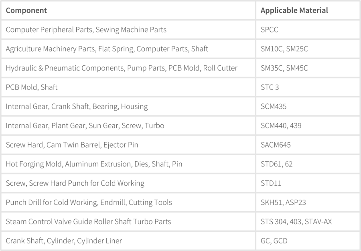Click the SPCC material cell
This screenshot has width=361, height=251.
308,29
